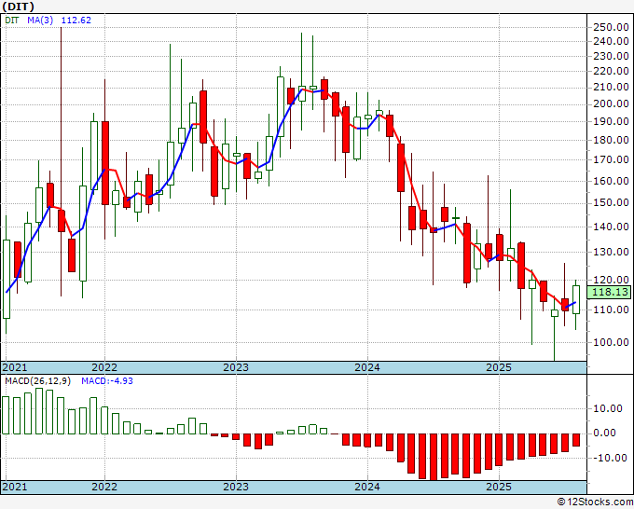The width and height of the screenshot is (634, 509).
Task: Select the MA(3) legend label
Action: point(40,21)
